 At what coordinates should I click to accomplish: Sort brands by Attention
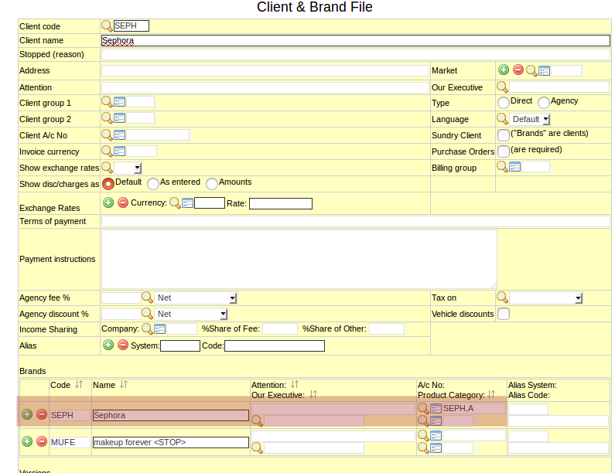tap(295, 384)
